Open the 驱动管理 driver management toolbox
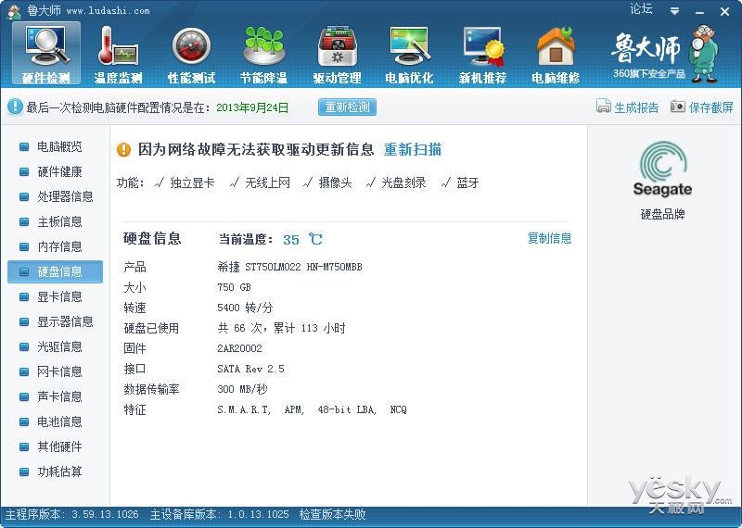Image resolution: width=742 pixels, height=528 pixels. point(337,54)
